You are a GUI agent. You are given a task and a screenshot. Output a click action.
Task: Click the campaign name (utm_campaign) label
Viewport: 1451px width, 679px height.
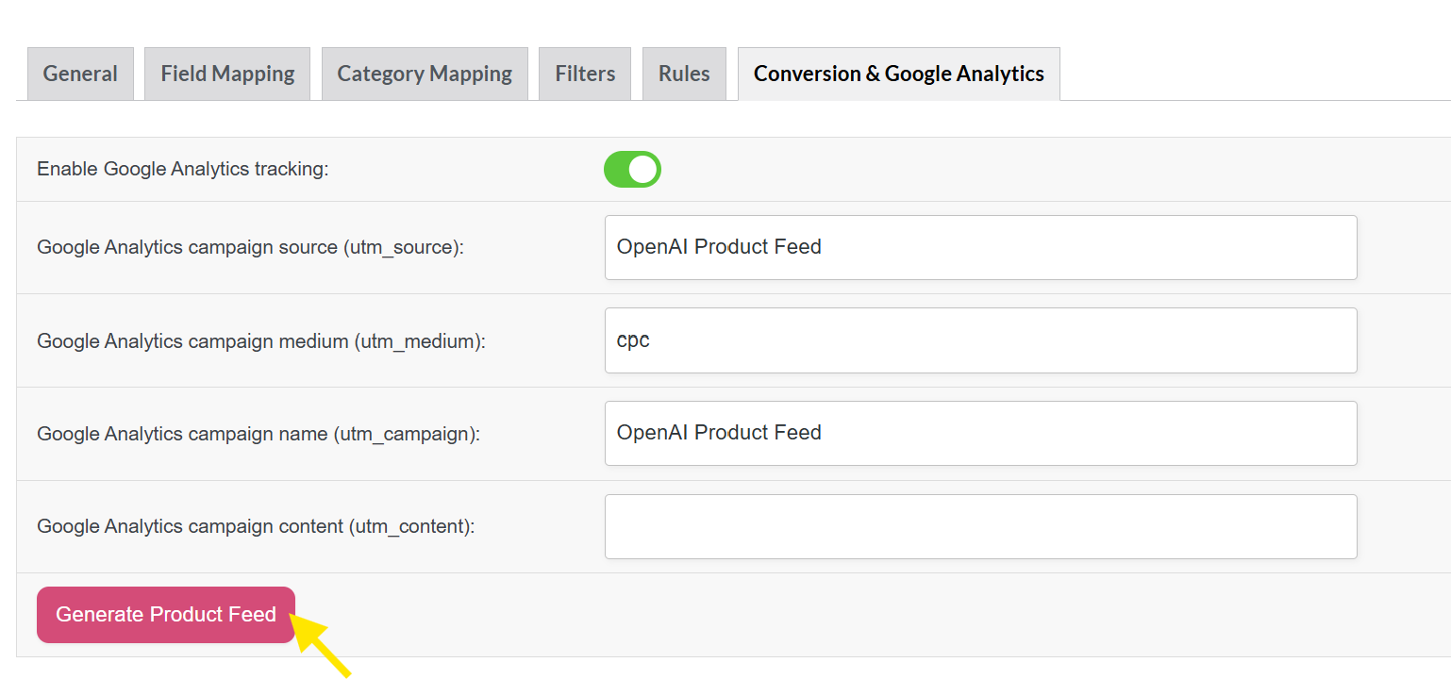[258, 434]
